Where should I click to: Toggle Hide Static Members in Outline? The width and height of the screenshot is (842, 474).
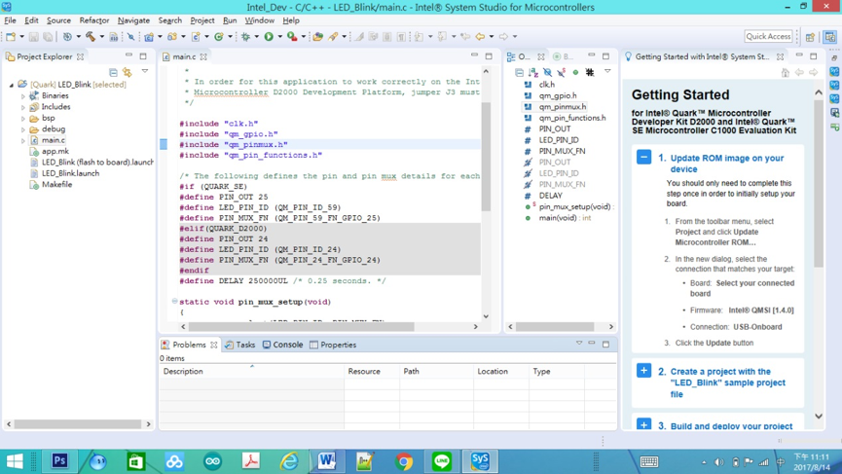(561, 72)
